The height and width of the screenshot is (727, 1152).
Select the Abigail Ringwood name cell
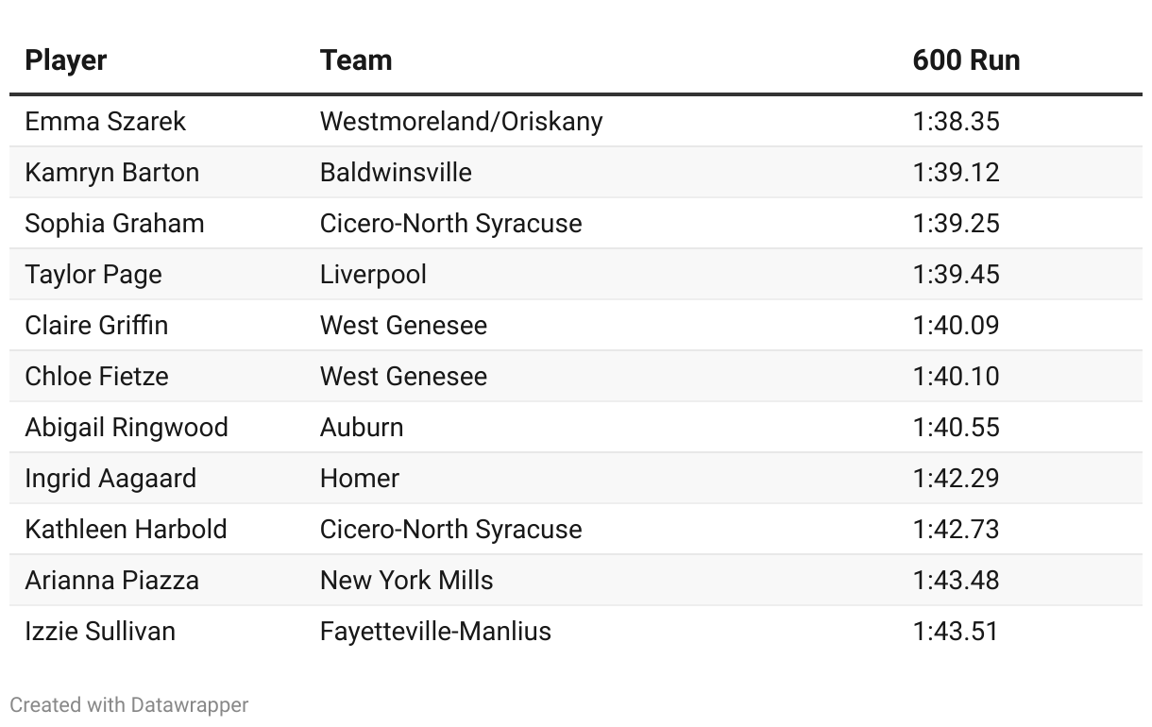127,428
